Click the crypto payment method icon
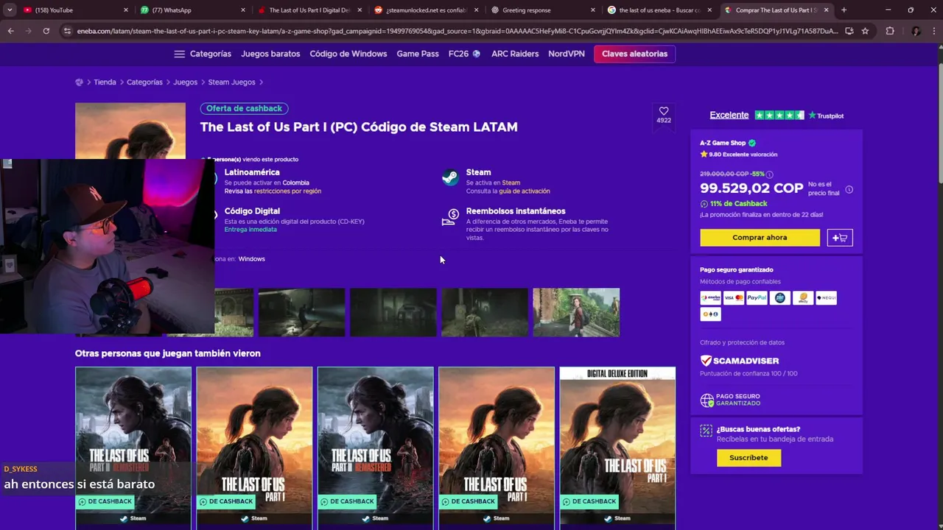The width and height of the screenshot is (943, 530). pos(710,314)
